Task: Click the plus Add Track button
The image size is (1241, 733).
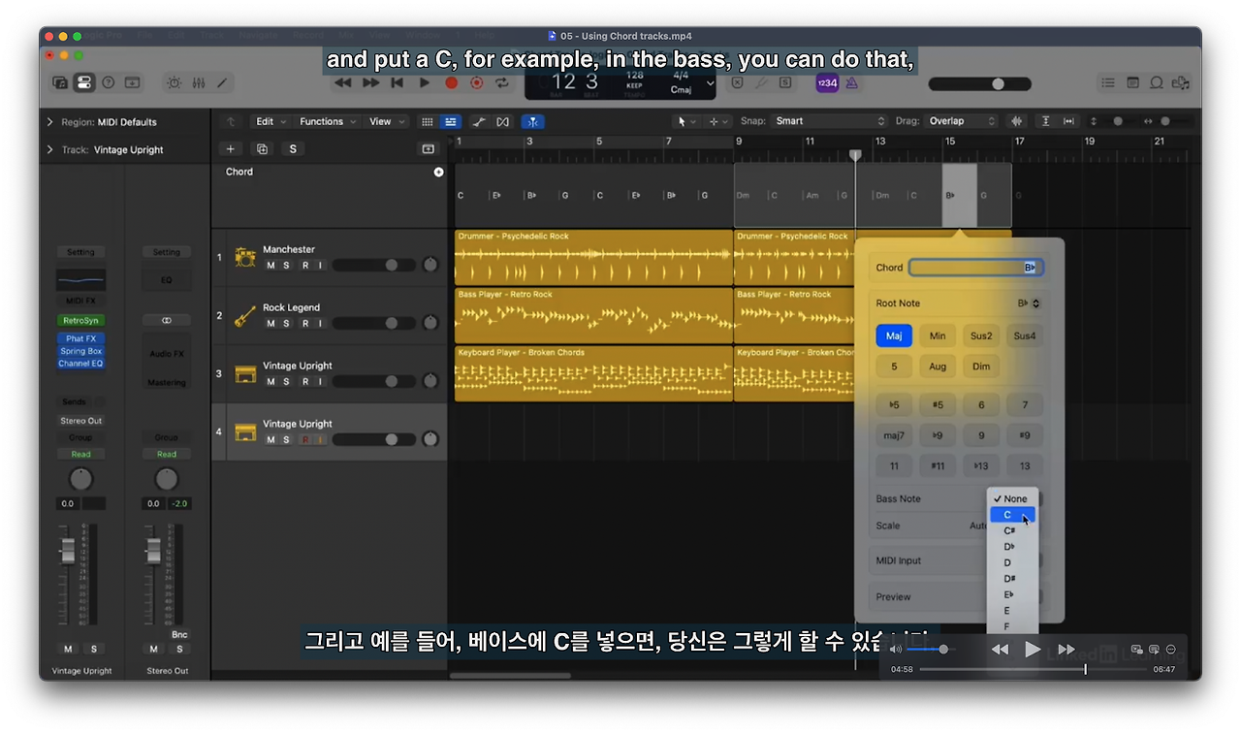Action: coord(230,148)
